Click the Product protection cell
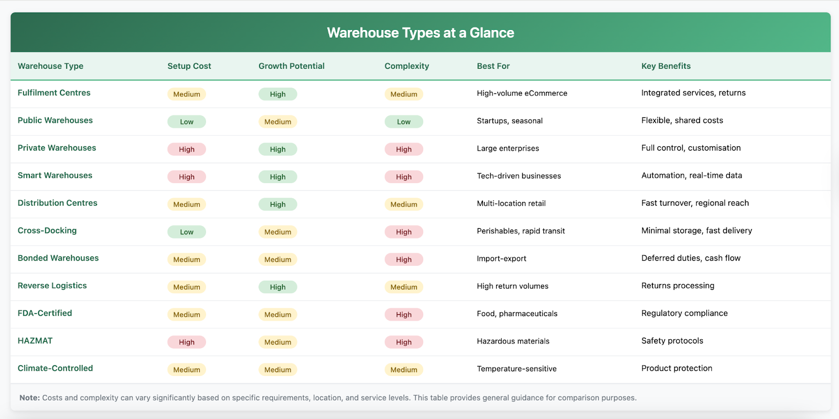 677,368
